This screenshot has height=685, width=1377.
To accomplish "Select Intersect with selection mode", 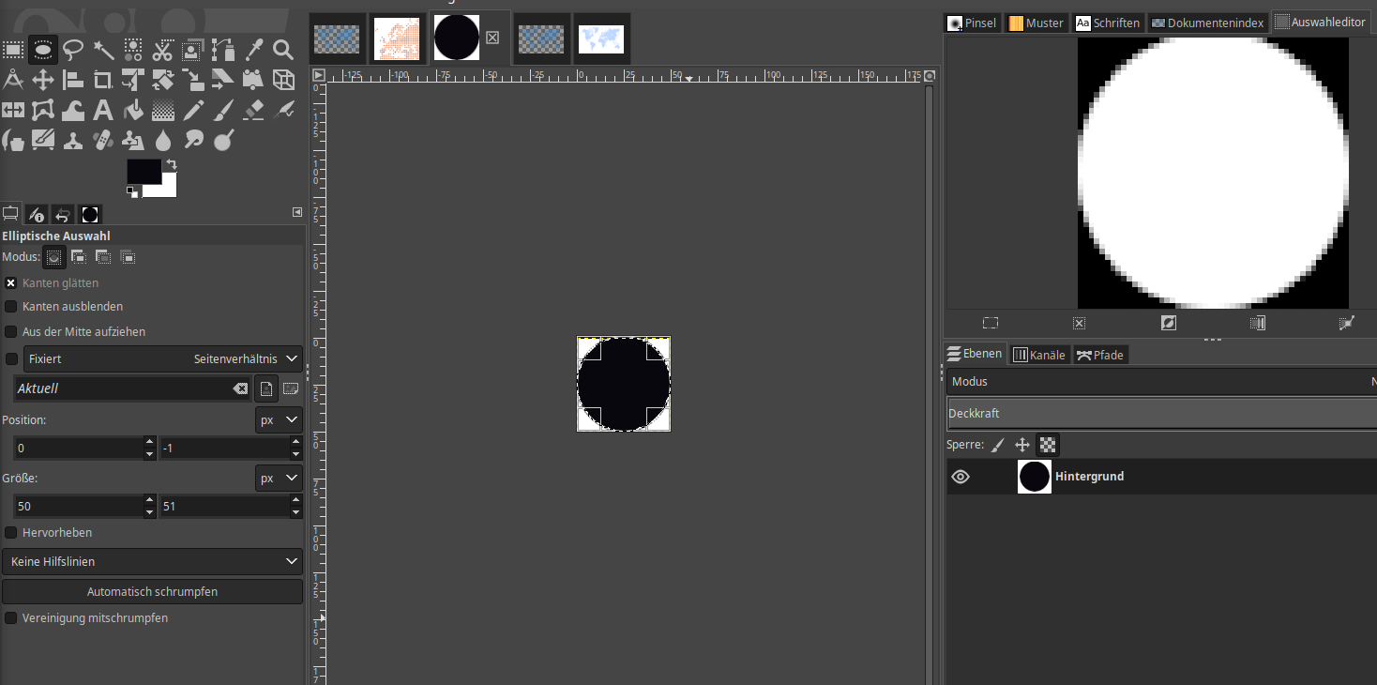I will pos(129,257).
